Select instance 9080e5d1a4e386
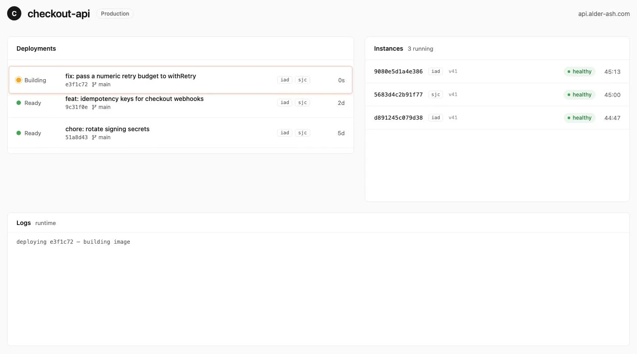This screenshot has height=354, width=637. point(497,72)
